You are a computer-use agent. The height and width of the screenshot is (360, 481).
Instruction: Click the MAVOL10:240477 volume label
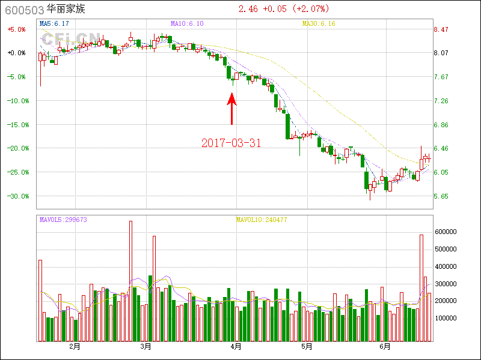[262, 220]
